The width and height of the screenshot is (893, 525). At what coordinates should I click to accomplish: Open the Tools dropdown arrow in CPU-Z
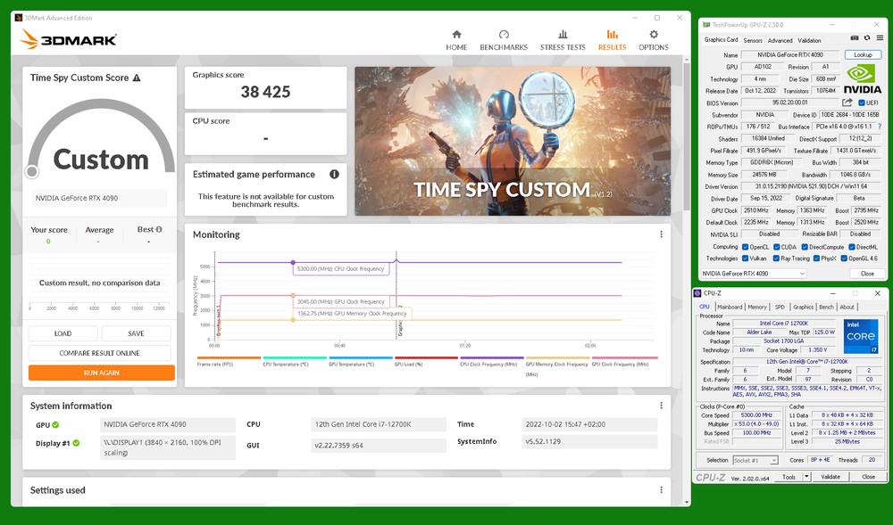tap(806, 477)
